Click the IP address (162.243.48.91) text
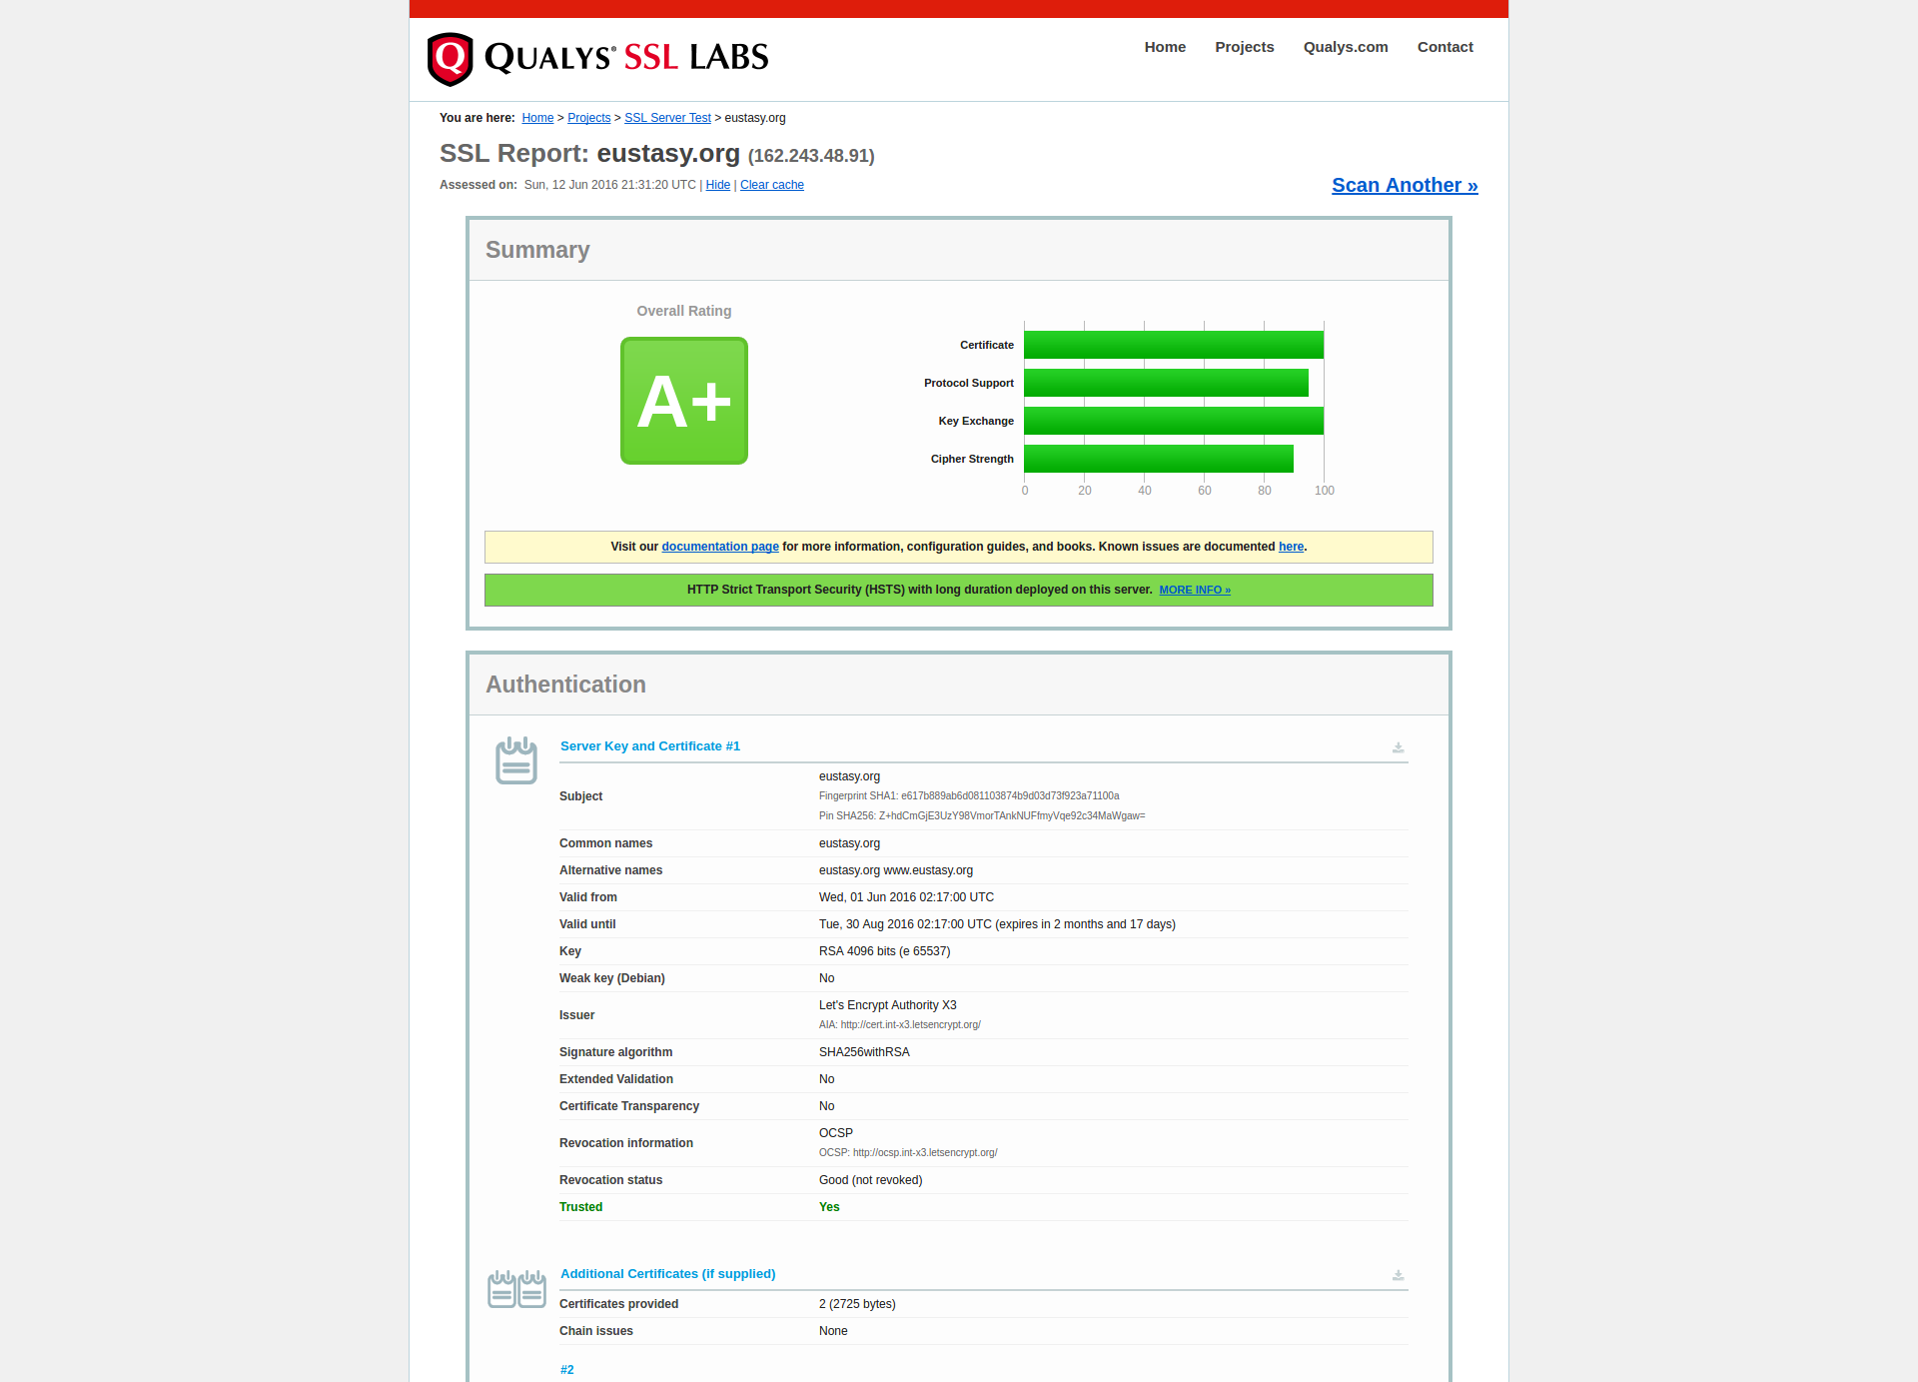The height and width of the screenshot is (1382, 1918). (811, 156)
